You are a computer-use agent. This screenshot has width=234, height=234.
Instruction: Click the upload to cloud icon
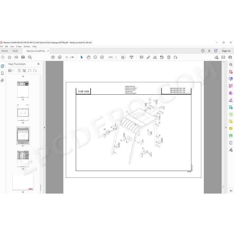16,57
